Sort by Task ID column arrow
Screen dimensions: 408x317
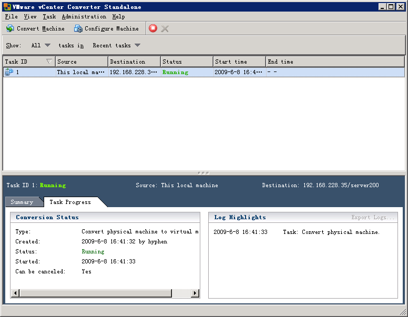click(49, 62)
